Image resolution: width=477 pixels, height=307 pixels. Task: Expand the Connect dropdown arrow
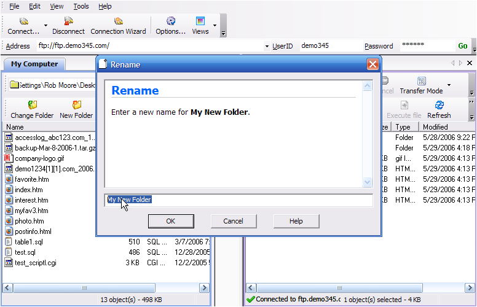[45, 26]
